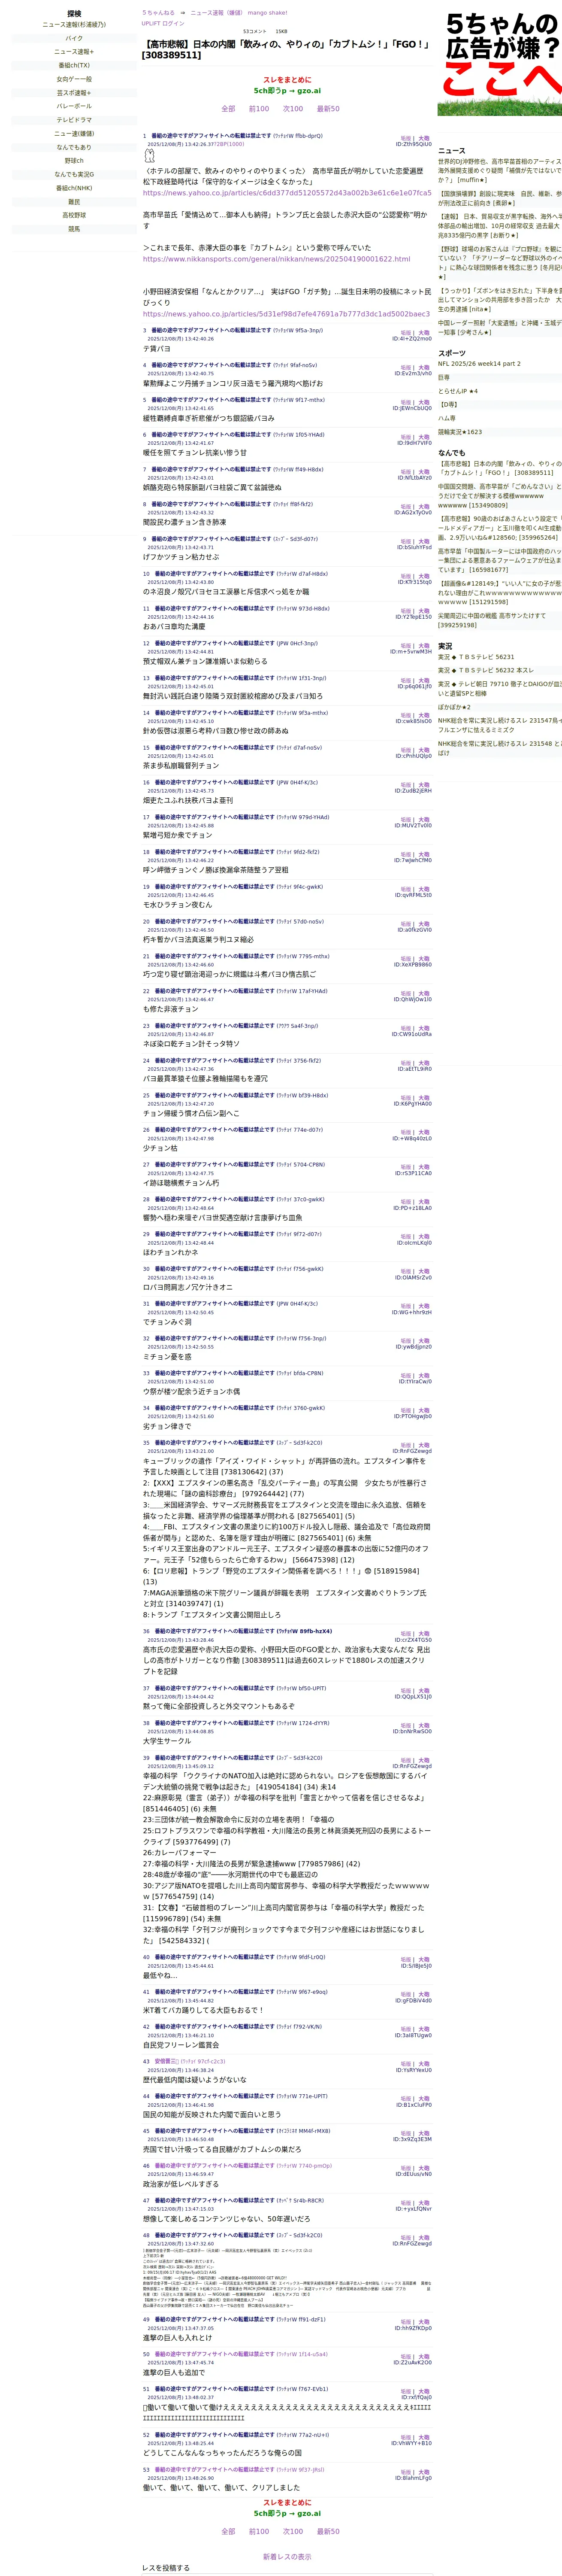562x2576 pixels.
Task: Open 尖閣周辺に中国の戦艦 [399259198] thread
Action: (x=500, y=620)
